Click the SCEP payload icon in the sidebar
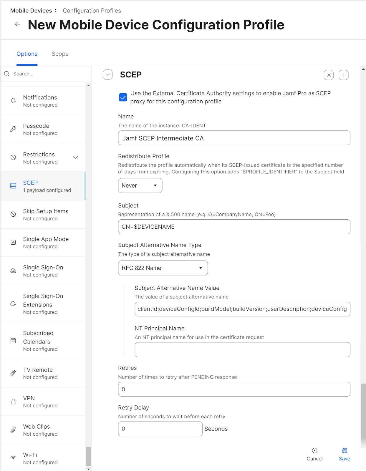Image resolution: width=366 pixels, height=471 pixels. [x=13, y=186]
